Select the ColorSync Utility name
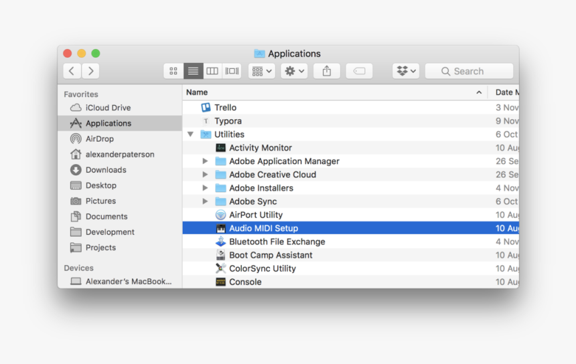This screenshot has width=576, height=364. pos(263,268)
